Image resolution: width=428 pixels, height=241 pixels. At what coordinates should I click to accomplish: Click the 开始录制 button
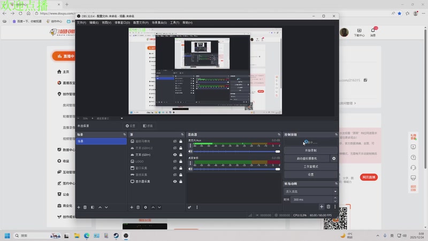click(311, 150)
